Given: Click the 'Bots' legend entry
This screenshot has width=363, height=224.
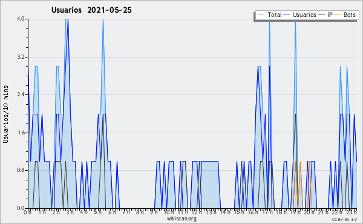Looking at the screenshot, I should point(349,15).
